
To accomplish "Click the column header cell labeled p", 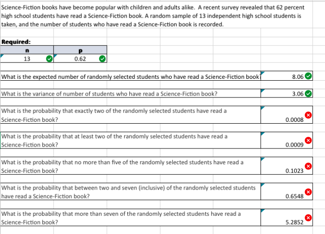I will [80, 50].
